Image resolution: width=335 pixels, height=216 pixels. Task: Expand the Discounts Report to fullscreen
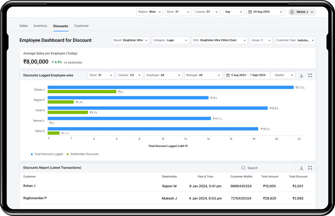[x=310, y=168]
